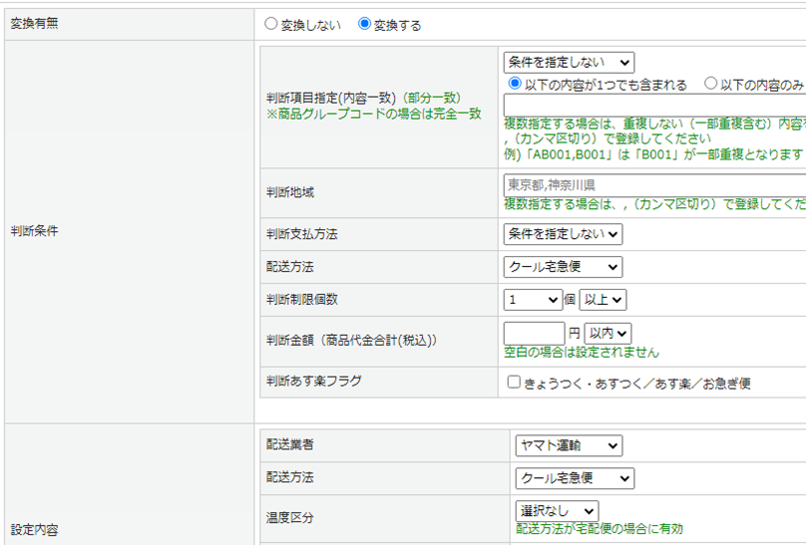Click the 判断条件 section label
Image resolution: width=806 pixels, height=545 pixels.
click(35, 231)
